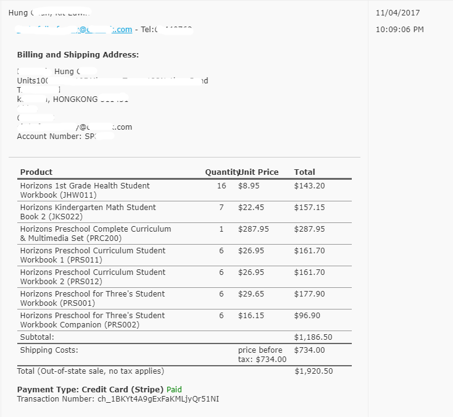This screenshot has height=417, width=453.
Task: Click total $143.20
Action: tap(309, 186)
